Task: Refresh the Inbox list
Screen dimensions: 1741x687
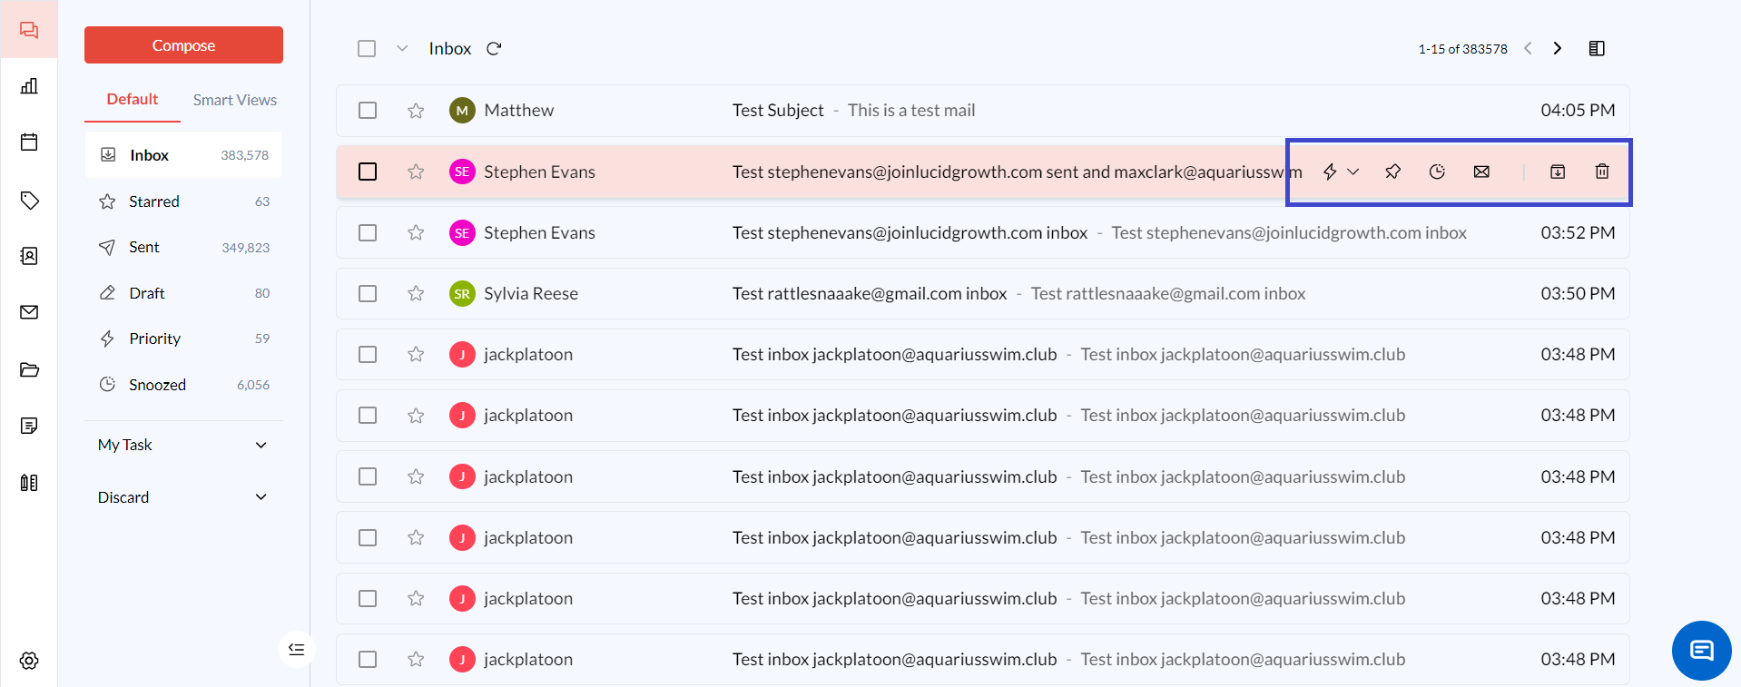Action: [x=494, y=49]
